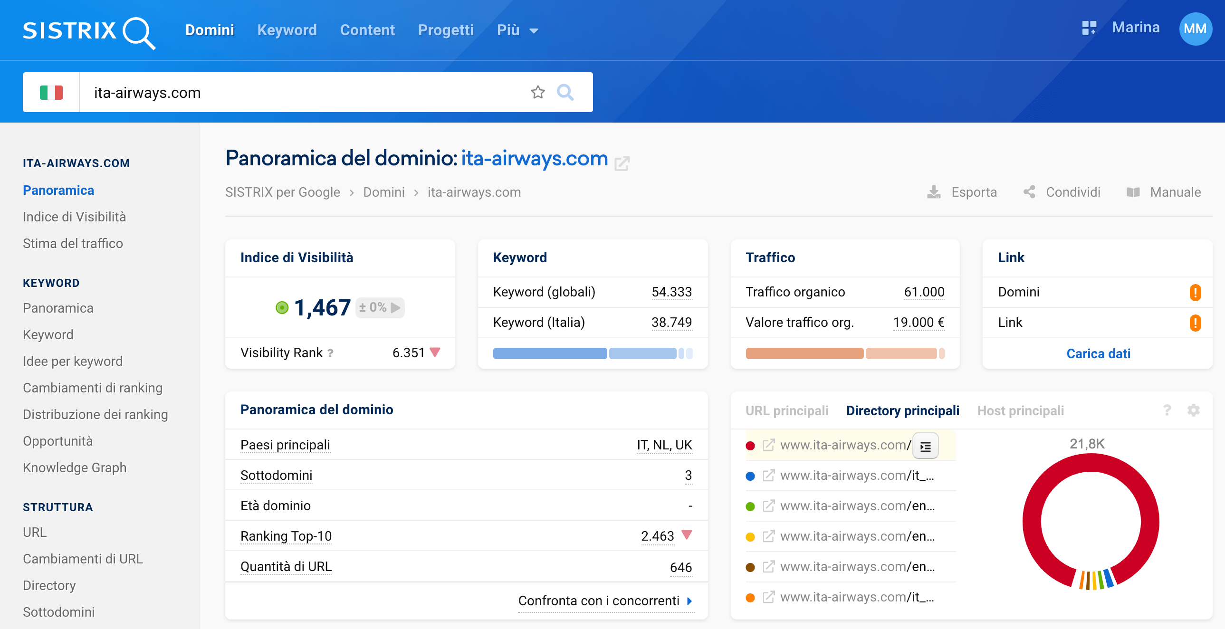Image resolution: width=1225 pixels, height=629 pixels.
Task: Click the star/bookmark icon for ita-airways.com
Action: pyautogui.click(x=537, y=91)
